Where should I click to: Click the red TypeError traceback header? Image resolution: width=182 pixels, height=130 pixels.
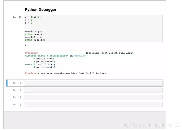pos(31,53)
